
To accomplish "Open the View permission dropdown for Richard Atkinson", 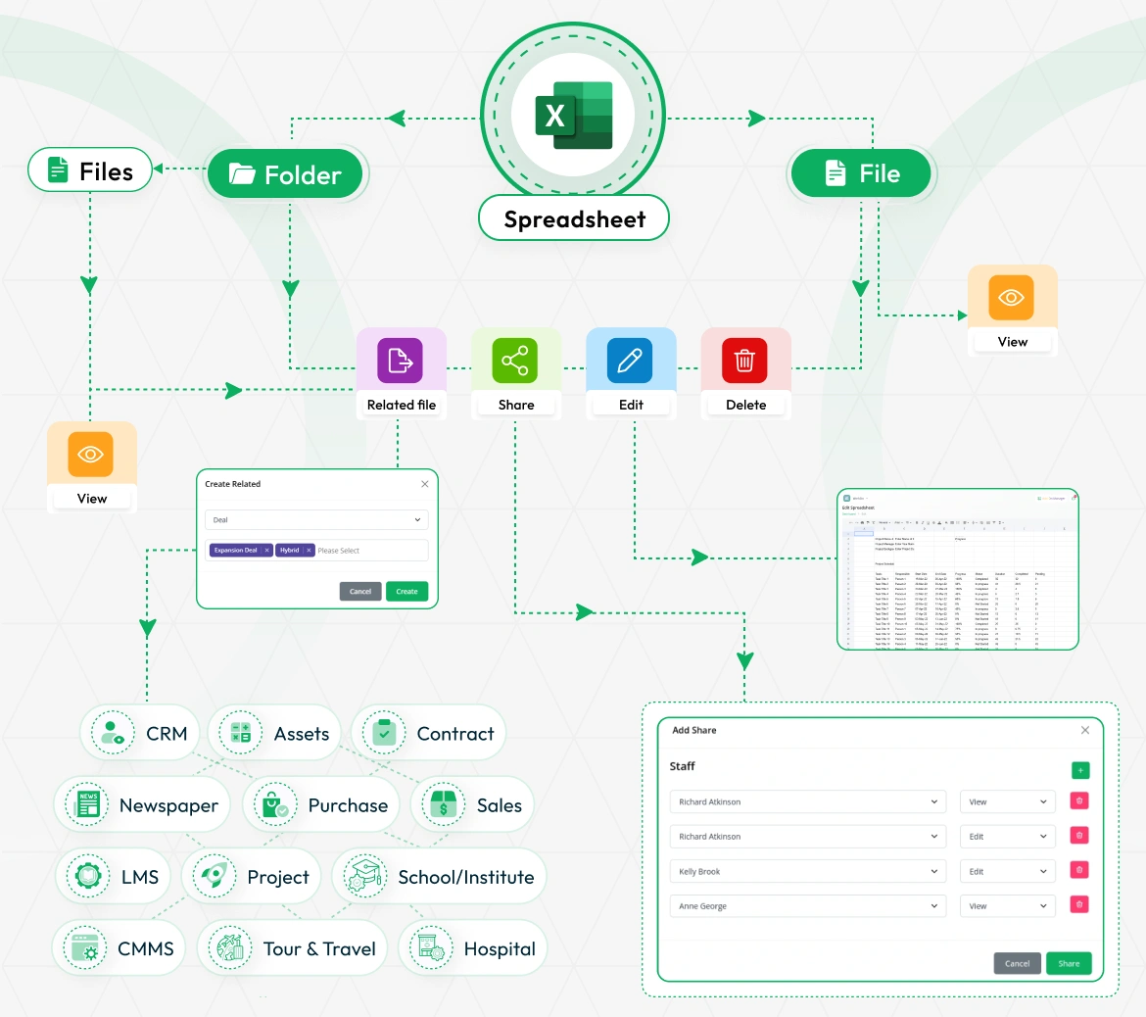I will click(x=1008, y=802).
